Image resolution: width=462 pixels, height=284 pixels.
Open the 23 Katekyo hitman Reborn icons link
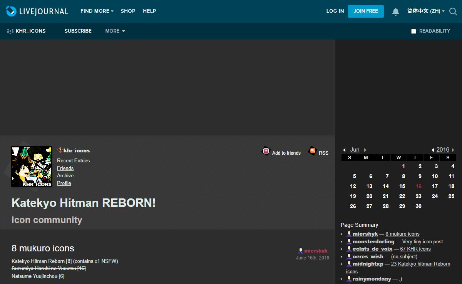point(398,267)
